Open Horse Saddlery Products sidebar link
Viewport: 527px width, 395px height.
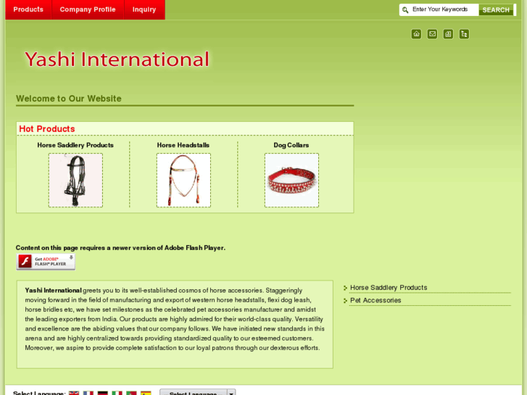pos(389,288)
